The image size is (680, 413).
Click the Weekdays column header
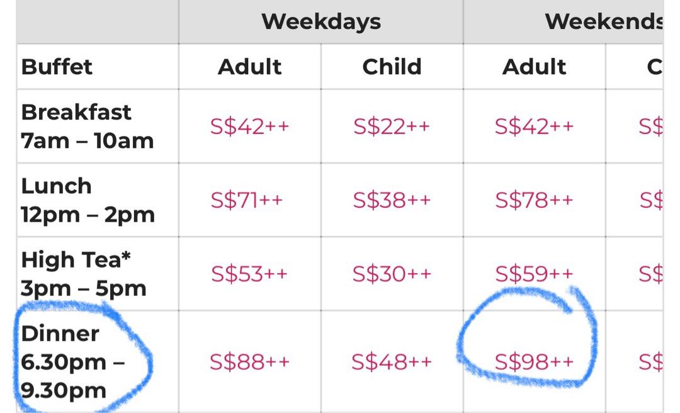321,21
